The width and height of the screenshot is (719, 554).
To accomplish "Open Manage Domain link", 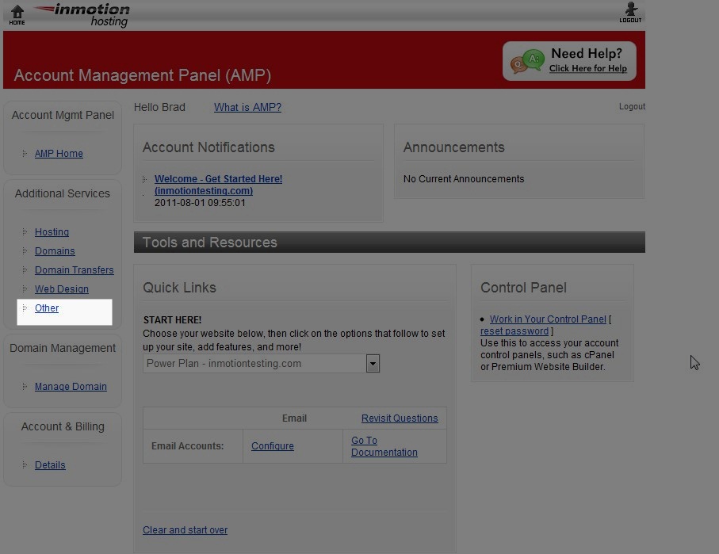I will [71, 387].
